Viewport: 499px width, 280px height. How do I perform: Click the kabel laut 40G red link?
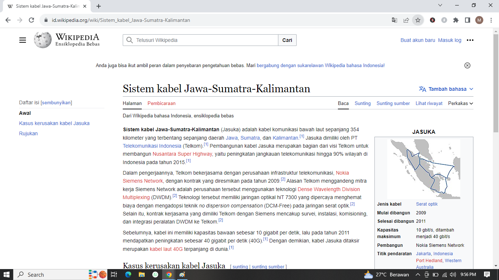point(166,249)
